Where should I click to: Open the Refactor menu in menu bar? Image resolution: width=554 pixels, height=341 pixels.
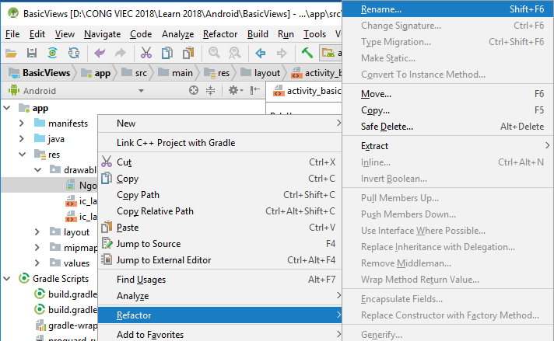[x=220, y=34]
